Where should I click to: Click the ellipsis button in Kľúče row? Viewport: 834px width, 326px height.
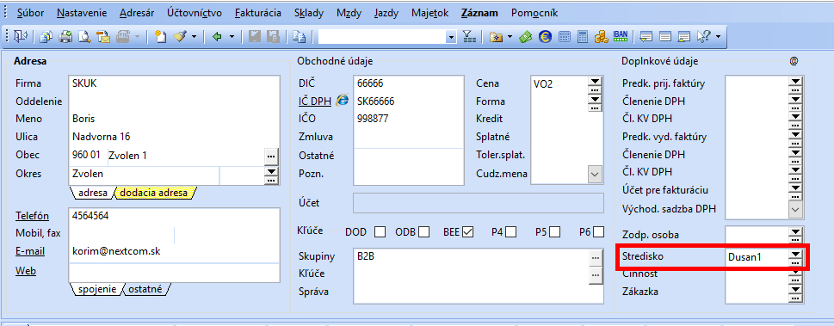(596, 274)
